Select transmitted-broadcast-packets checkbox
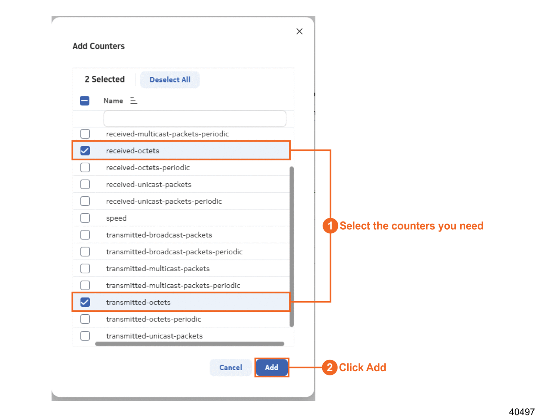537x420 pixels. [x=85, y=235]
